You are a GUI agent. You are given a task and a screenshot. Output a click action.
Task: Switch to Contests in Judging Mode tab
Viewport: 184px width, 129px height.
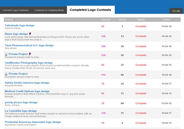pyautogui.click(x=49, y=10)
